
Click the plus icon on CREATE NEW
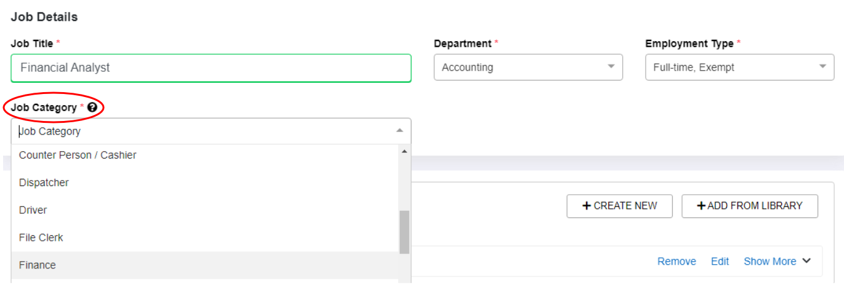[x=586, y=206]
